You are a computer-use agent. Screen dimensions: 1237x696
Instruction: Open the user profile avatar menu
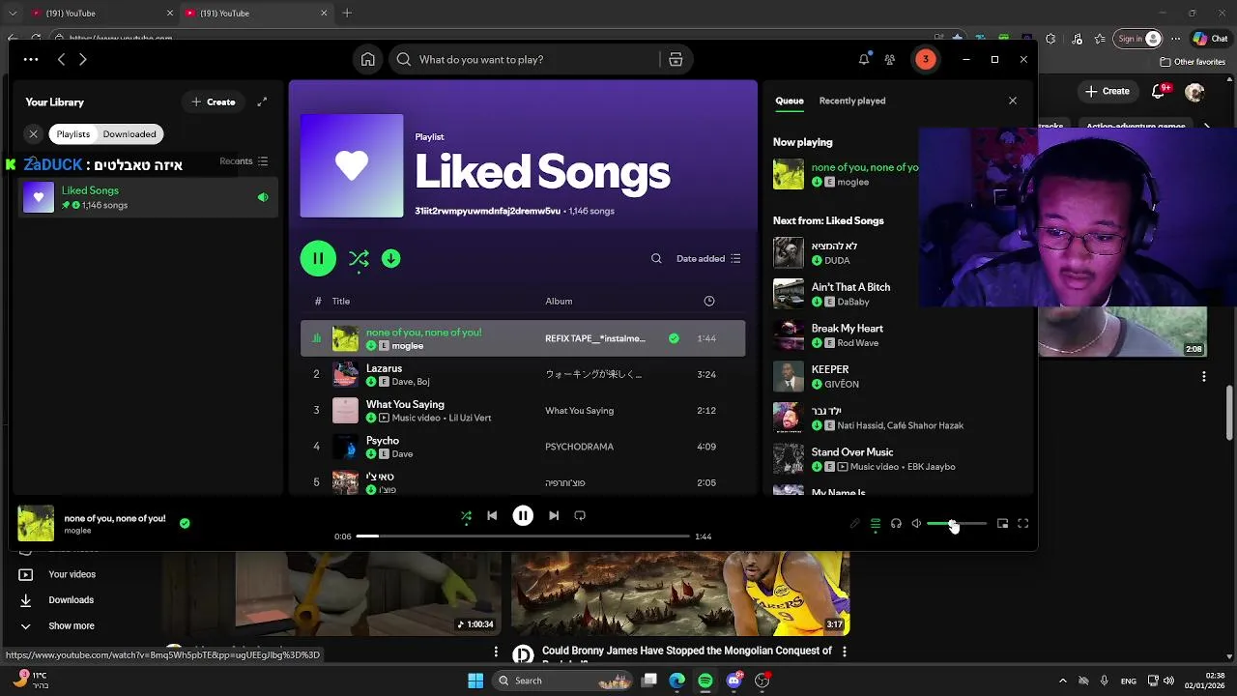click(x=925, y=60)
